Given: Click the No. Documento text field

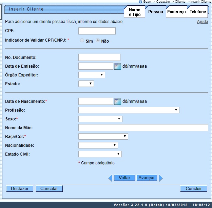Looking at the screenshot, I should coord(99,57).
